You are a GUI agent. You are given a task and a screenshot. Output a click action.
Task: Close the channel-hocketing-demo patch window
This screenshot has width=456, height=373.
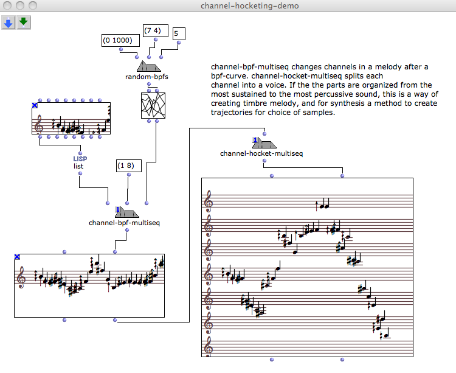[7, 5]
